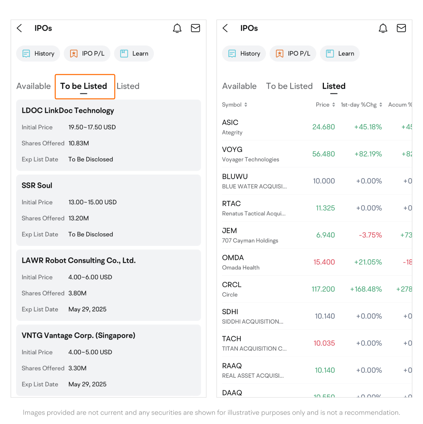The width and height of the screenshot is (423, 424).
Task: Open History on the left screen
Action: coord(38,54)
